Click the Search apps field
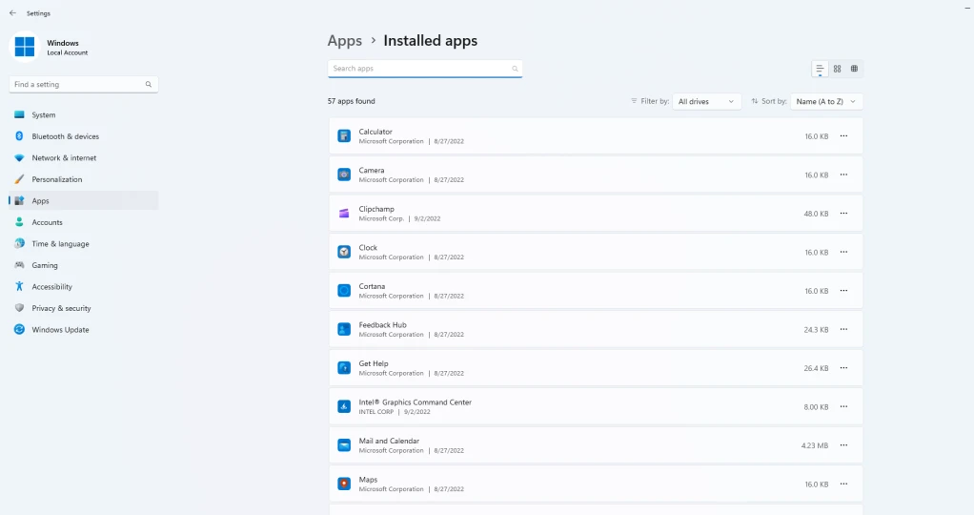974x515 pixels. coord(425,69)
